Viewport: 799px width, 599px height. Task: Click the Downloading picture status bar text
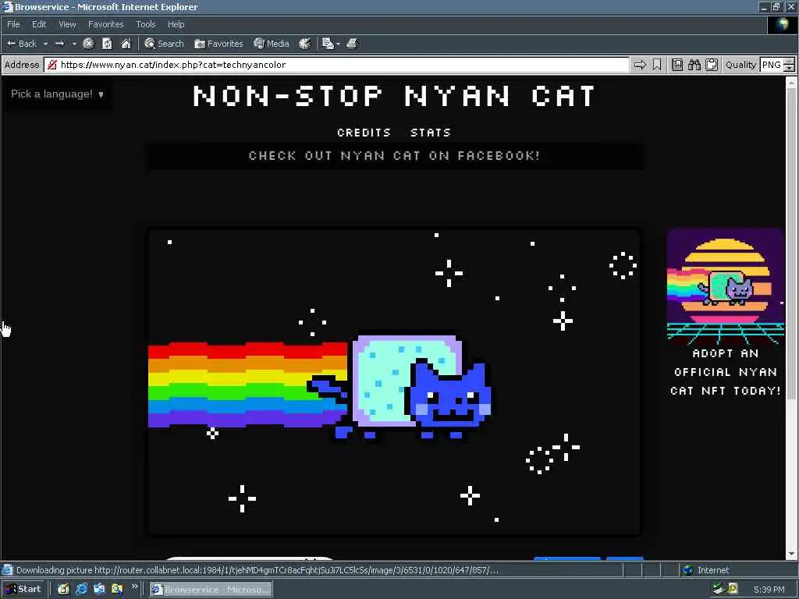click(257, 570)
